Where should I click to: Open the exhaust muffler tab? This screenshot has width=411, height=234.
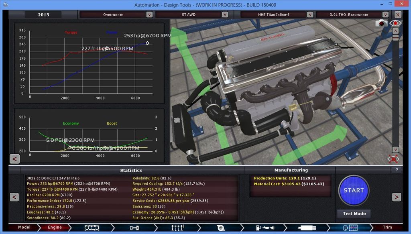tap(307, 228)
